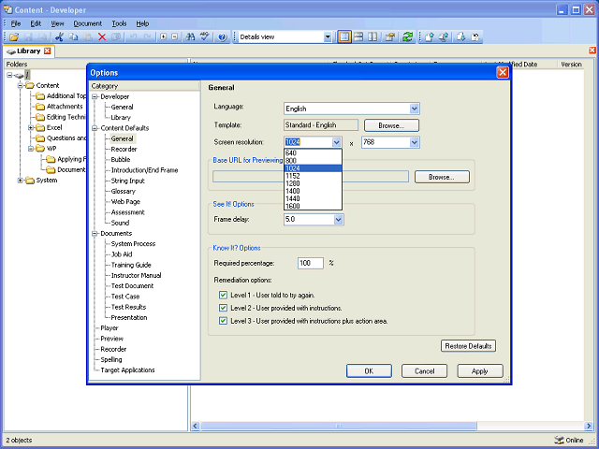
Task: Select Library under the Developer category
Action: pyautogui.click(x=121, y=118)
